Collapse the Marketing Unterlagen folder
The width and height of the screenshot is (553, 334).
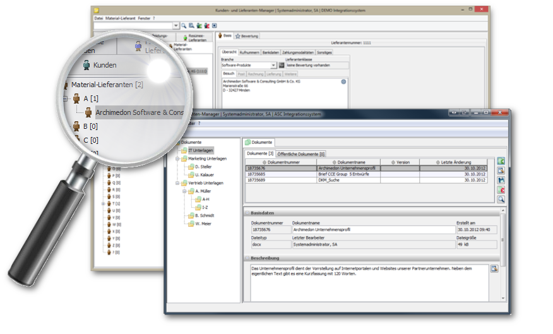[x=177, y=158]
